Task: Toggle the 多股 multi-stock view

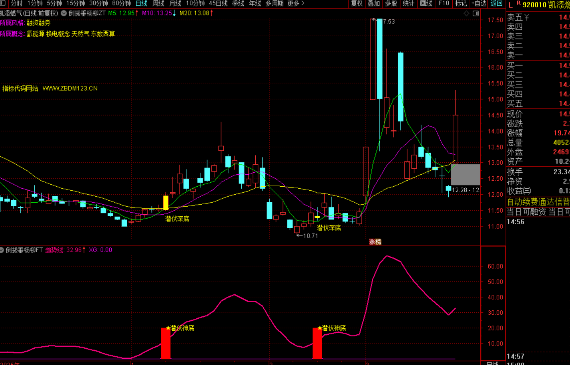Action: pyautogui.click(x=391, y=4)
